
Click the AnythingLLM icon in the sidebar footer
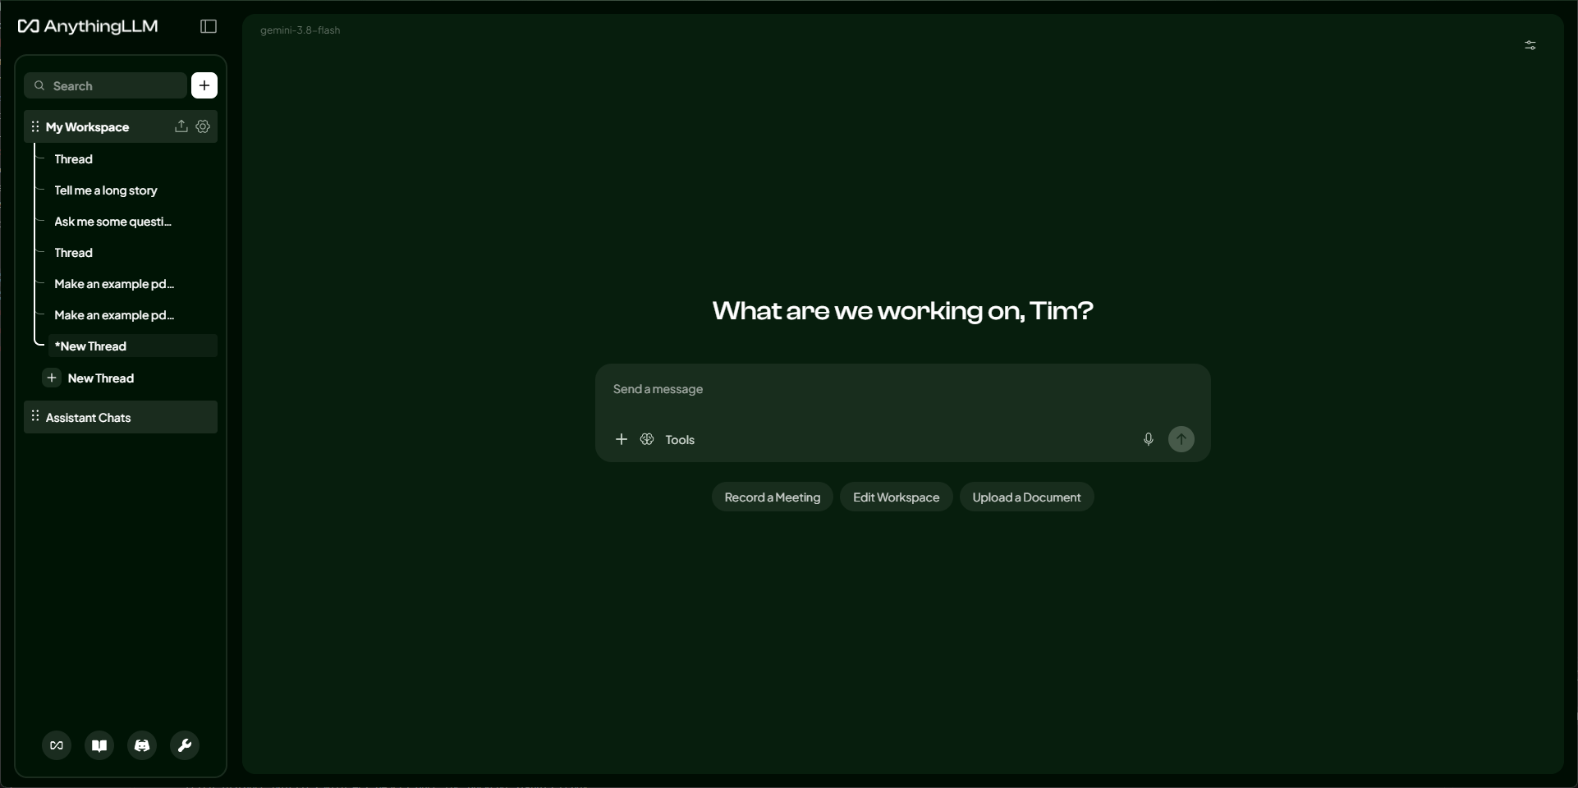(57, 745)
